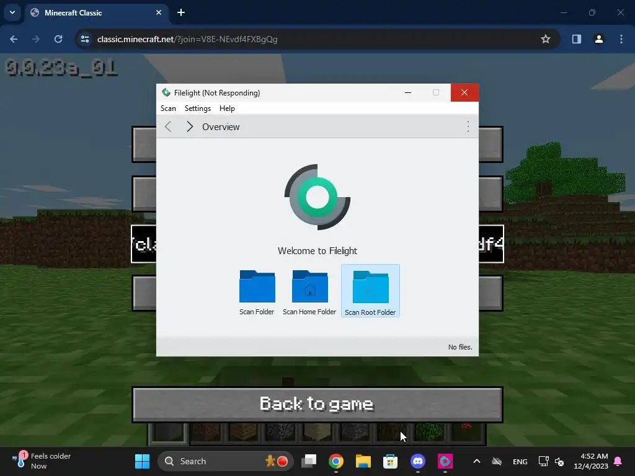Click the Filelight taskbar icon
Viewport: 635px width, 476px height.
click(x=445, y=461)
